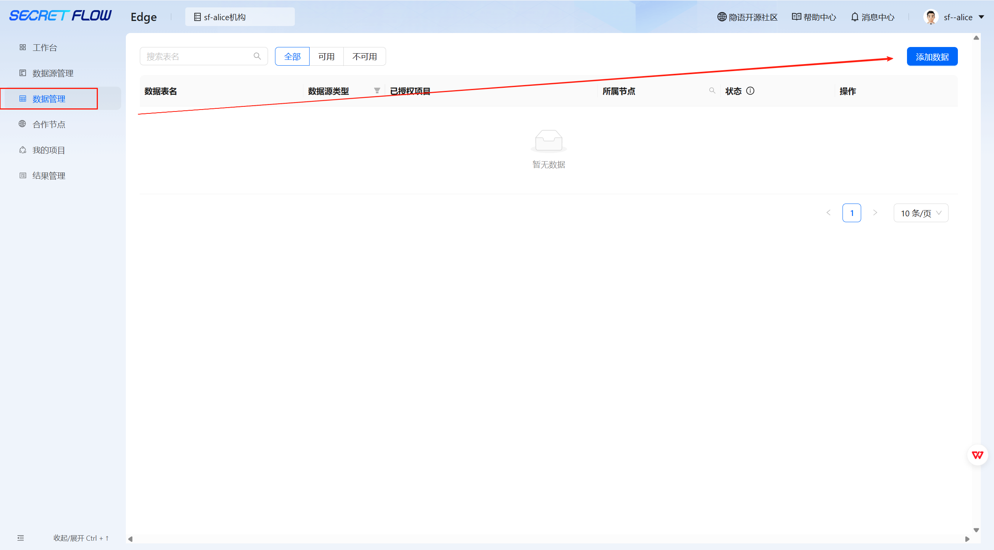Open the 隐语开源社区 link
The height and width of the screenshot is (550, 994).
click(x=747, y=17)
